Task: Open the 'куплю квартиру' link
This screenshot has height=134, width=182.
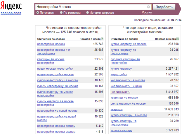Action: (x=121, y=69)
